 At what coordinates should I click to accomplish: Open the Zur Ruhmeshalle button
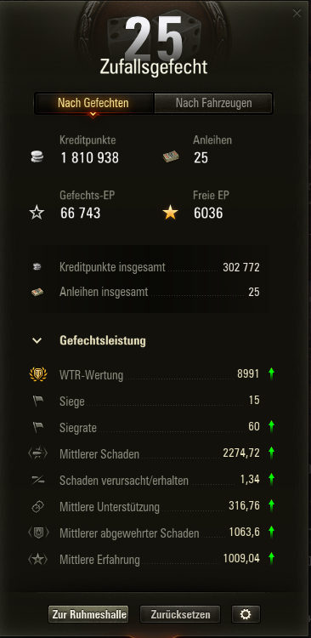click(x=88, y=614)
